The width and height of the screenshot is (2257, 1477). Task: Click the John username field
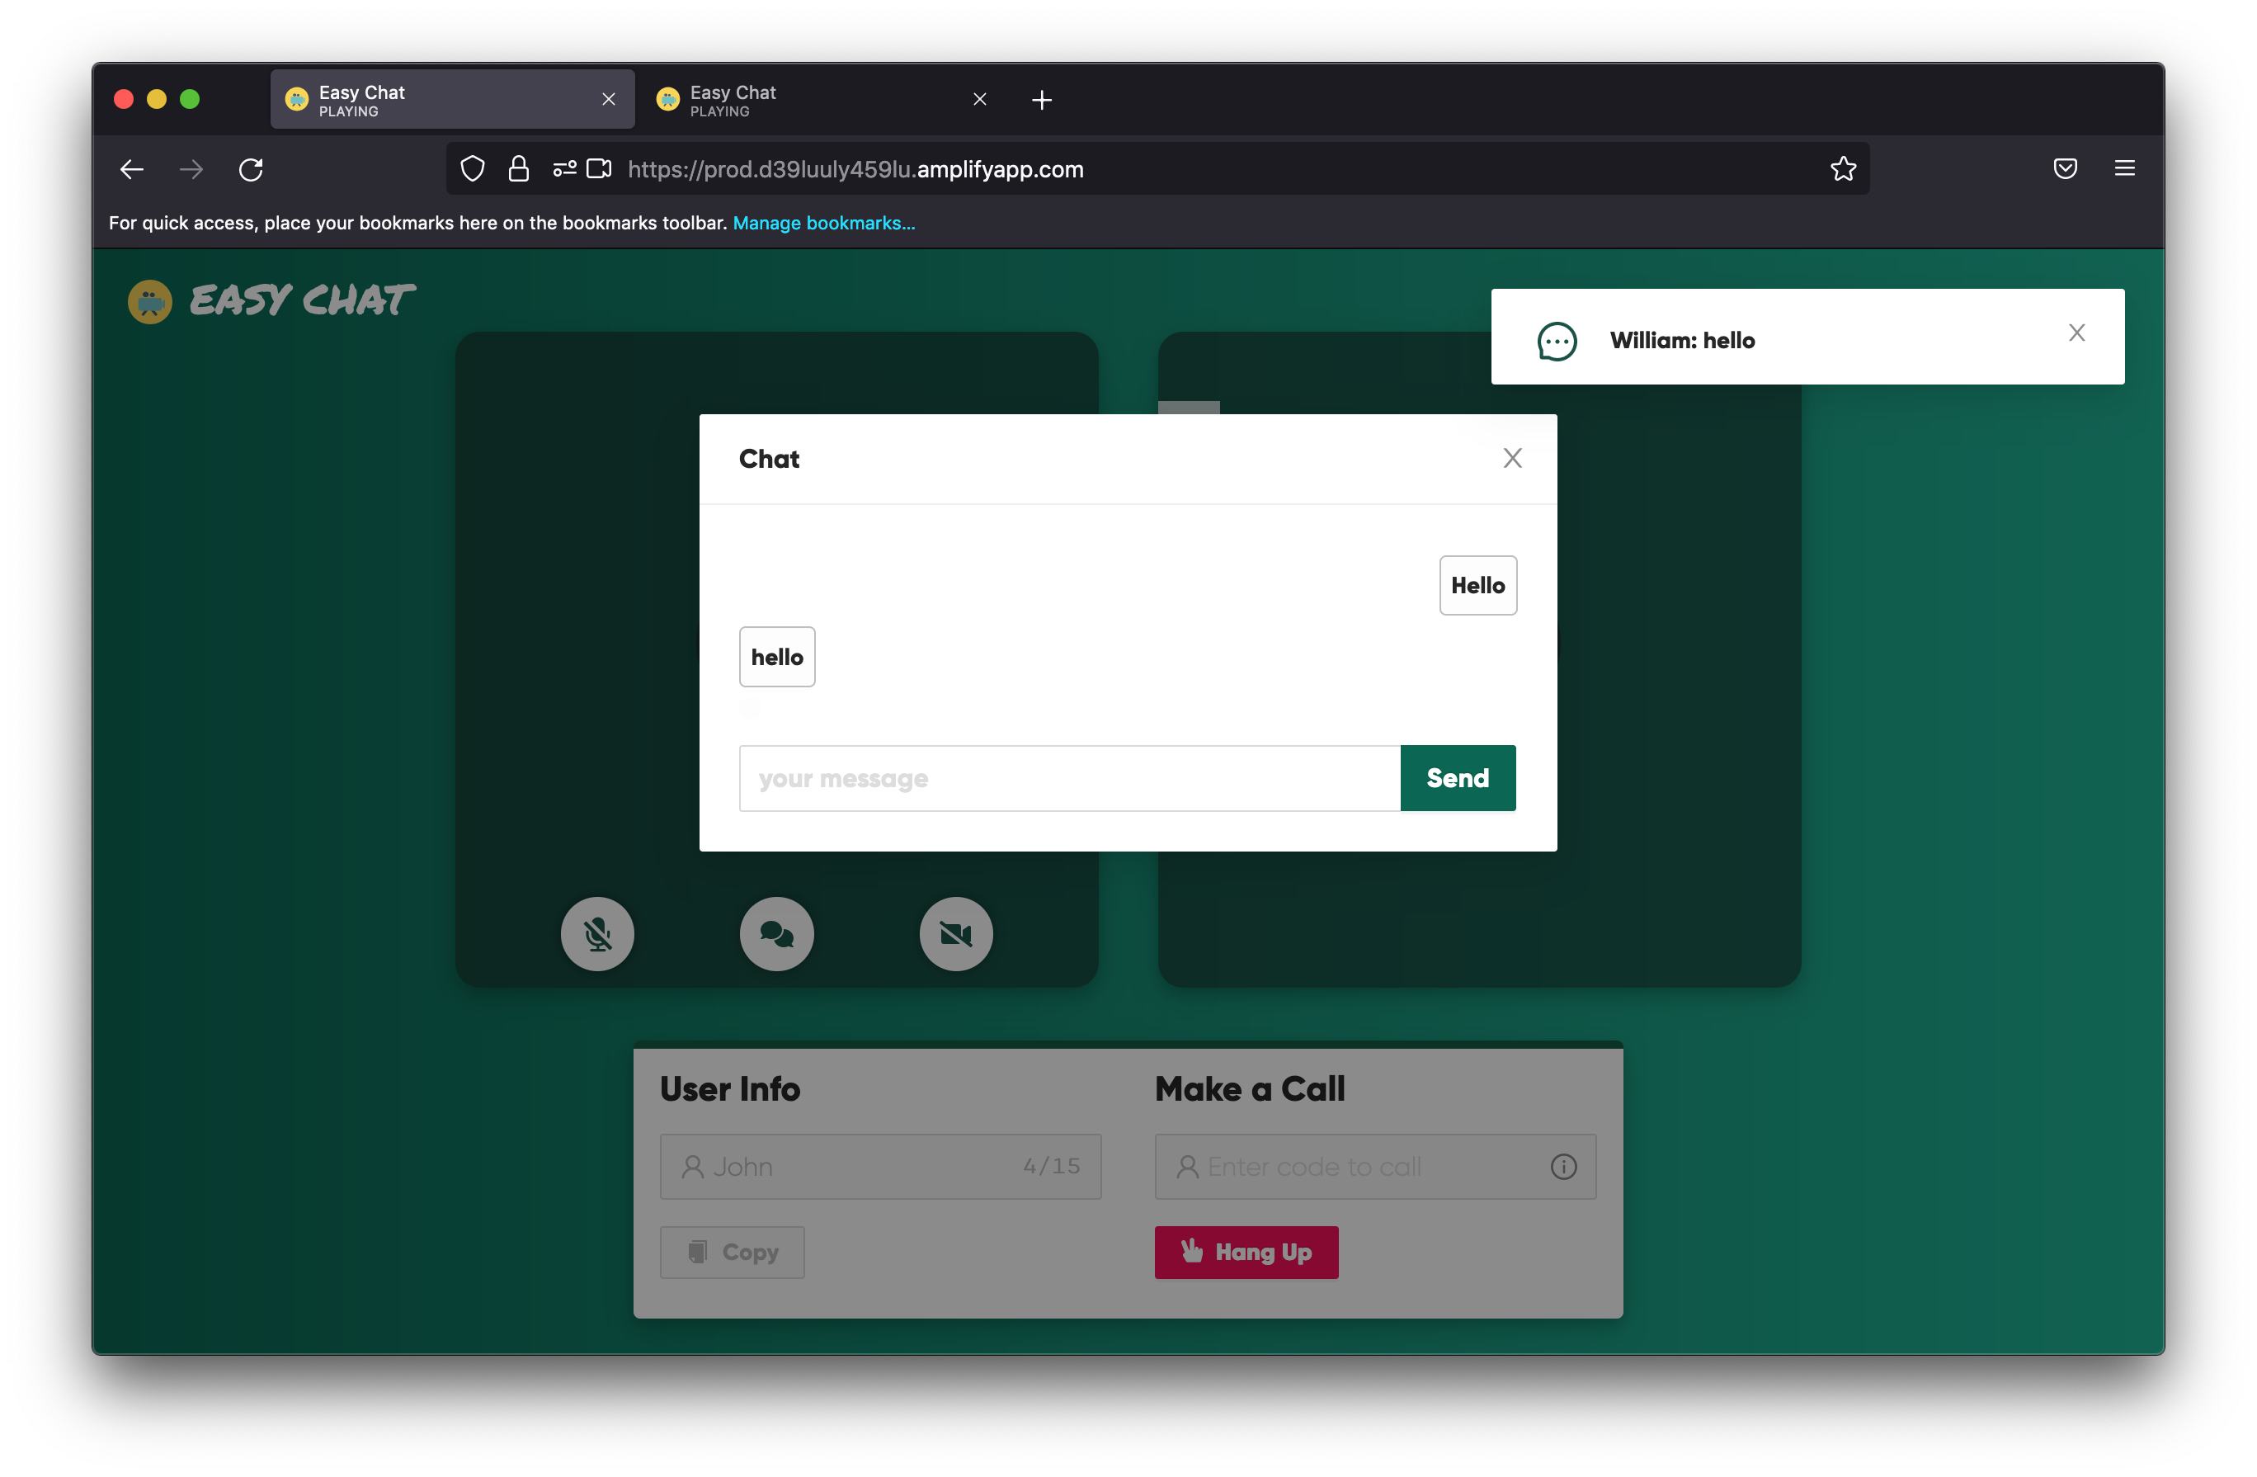click(880, 1167)
